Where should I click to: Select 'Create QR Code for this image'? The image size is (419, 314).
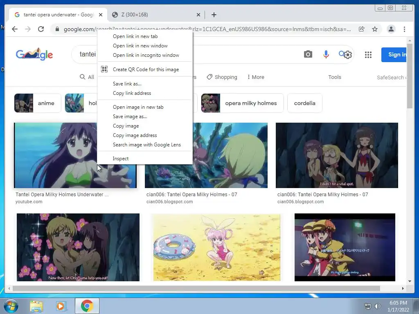pos(145,70)
